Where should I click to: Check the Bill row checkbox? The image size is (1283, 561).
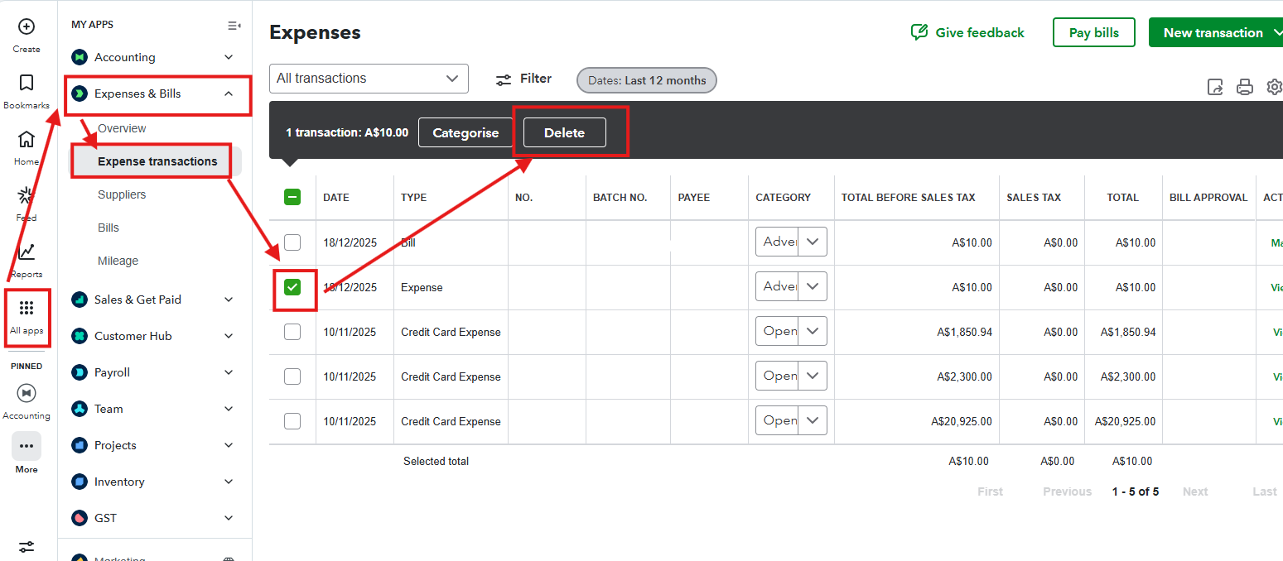(292, 242)
